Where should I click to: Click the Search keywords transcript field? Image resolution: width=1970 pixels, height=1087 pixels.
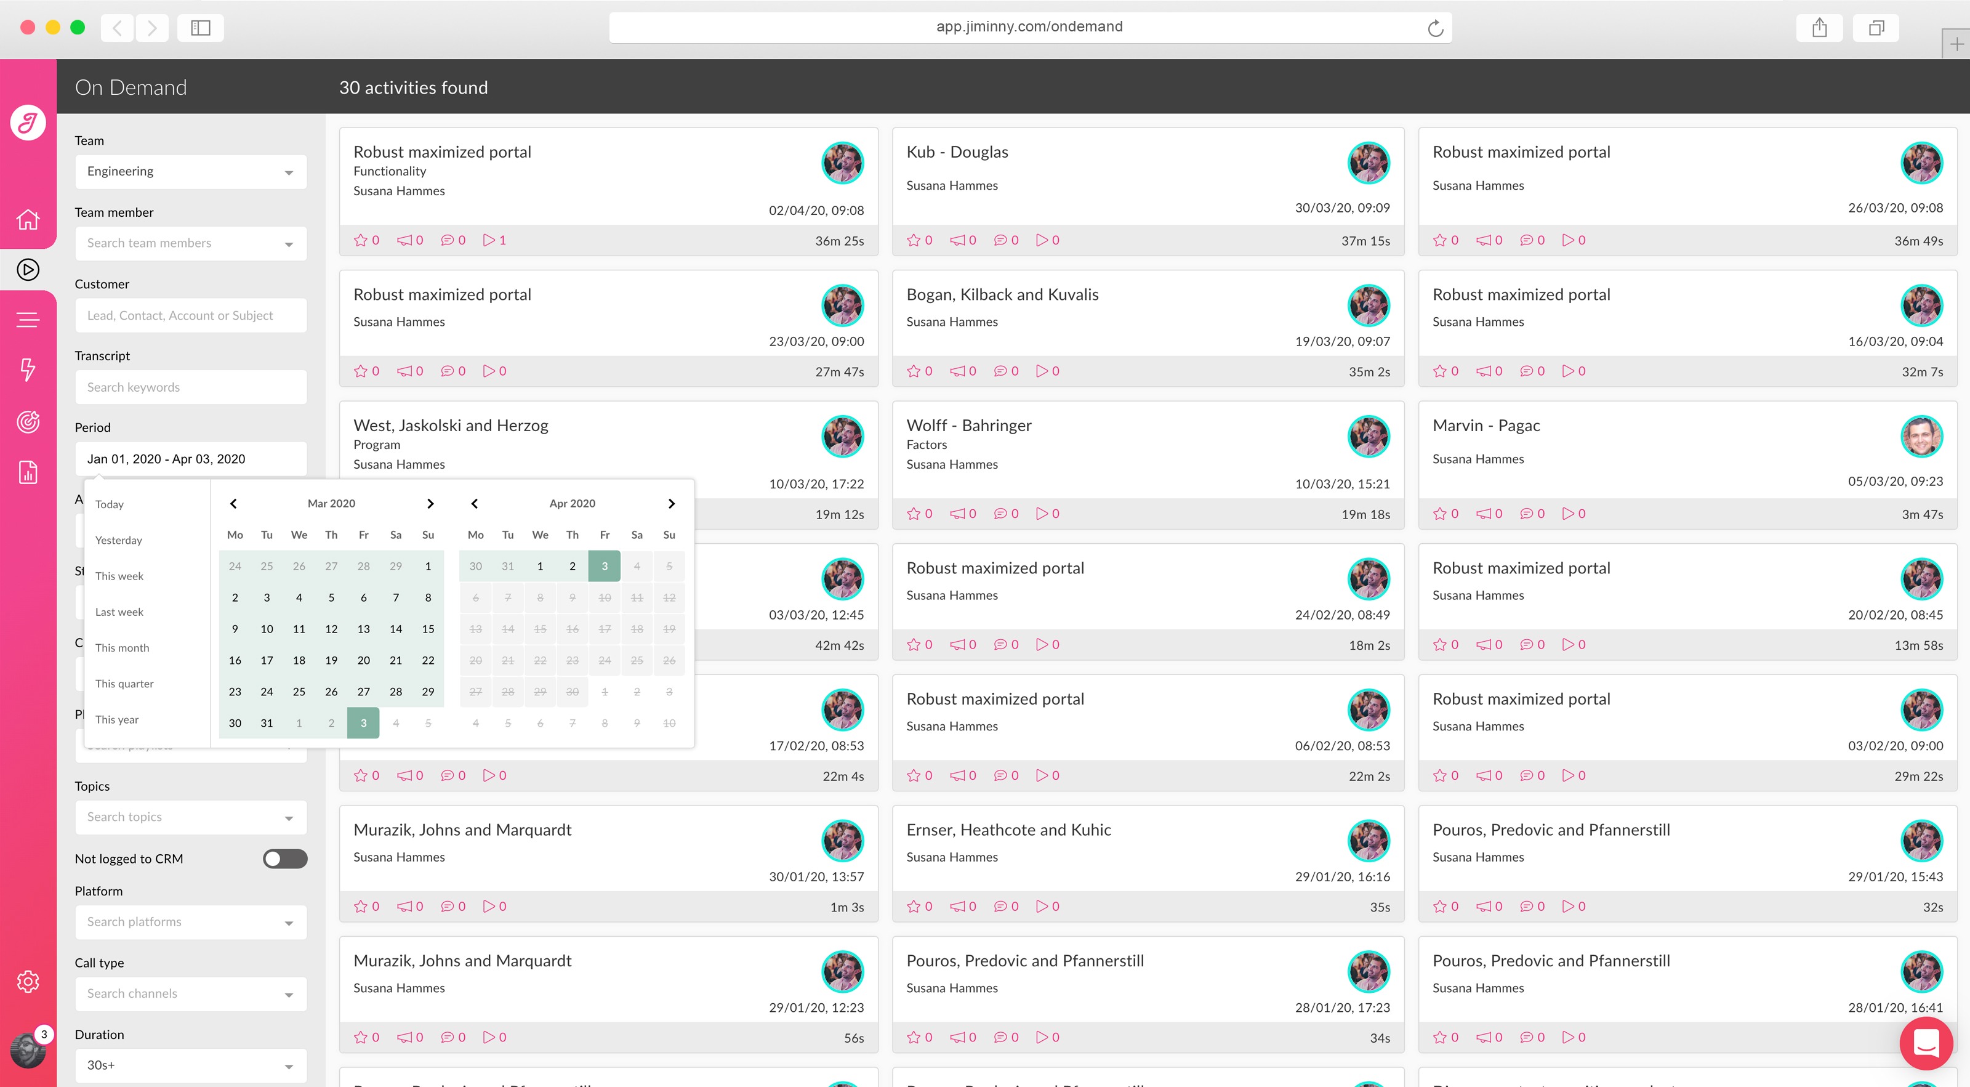click(190, 387)
